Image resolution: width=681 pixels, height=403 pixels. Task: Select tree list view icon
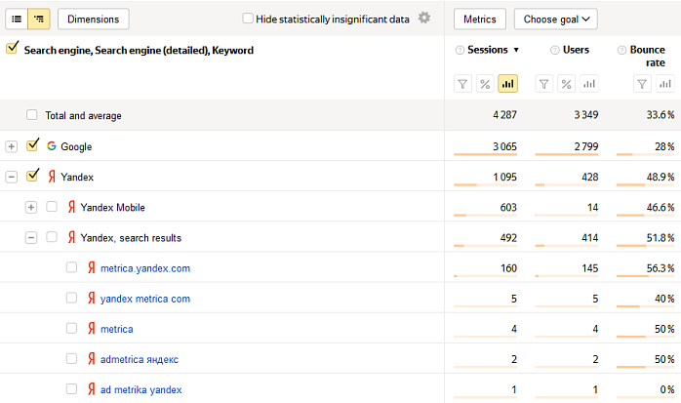pyautogui.click(x=39, y=20)
